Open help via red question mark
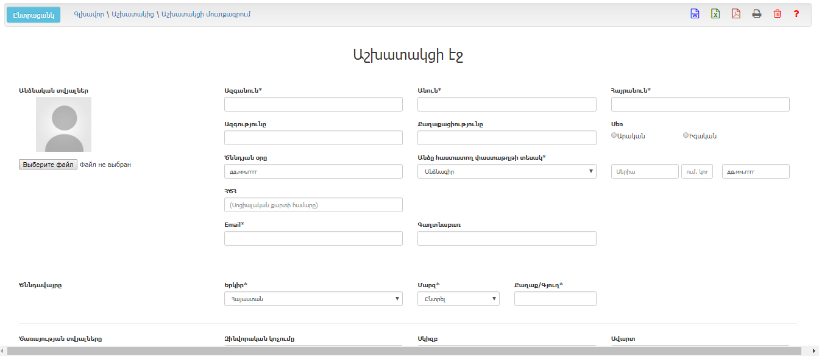Image resolution: width=819 pixels, height=356 pixels. 796,14
